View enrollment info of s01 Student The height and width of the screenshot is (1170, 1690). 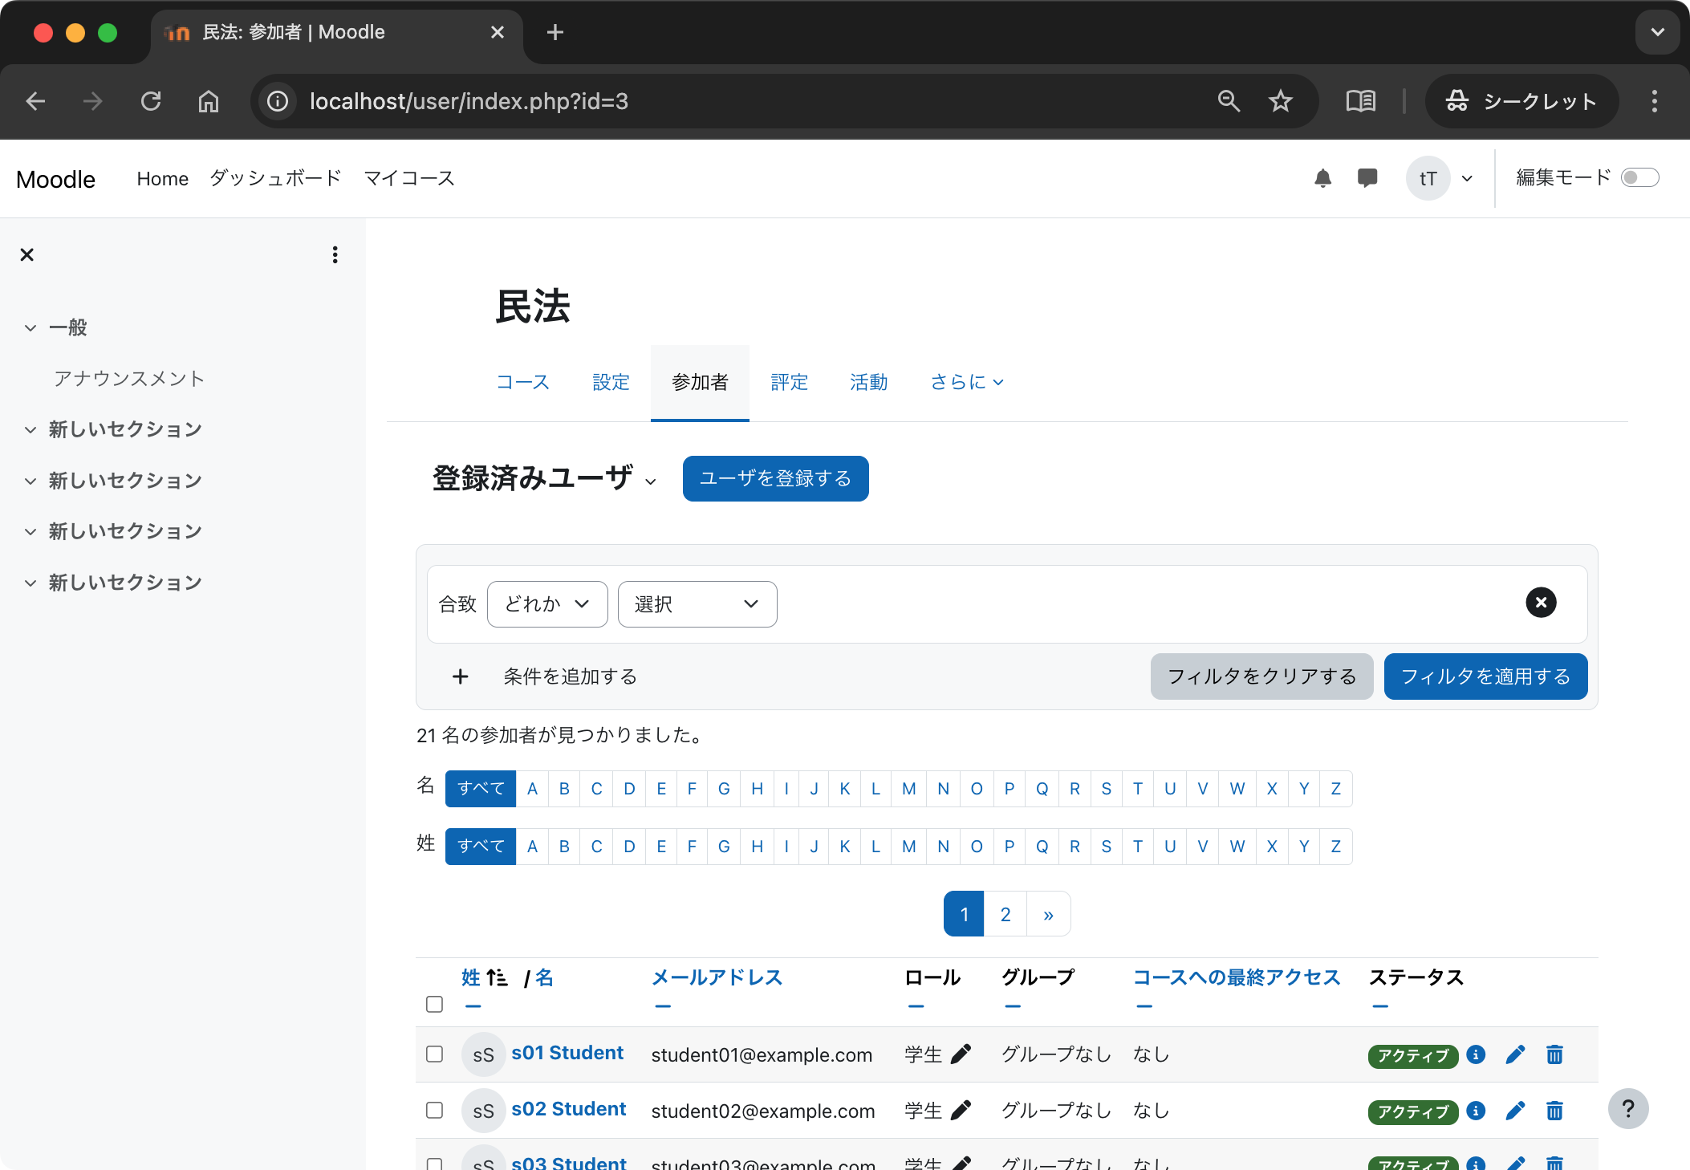pyautogui.click(x=1475, y=1056)
